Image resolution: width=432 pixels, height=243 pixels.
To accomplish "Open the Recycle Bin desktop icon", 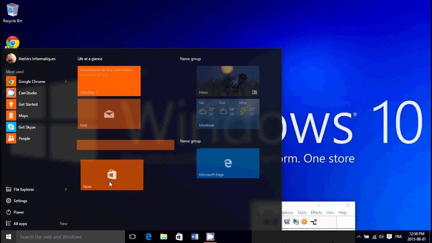I will click(12, 13).
